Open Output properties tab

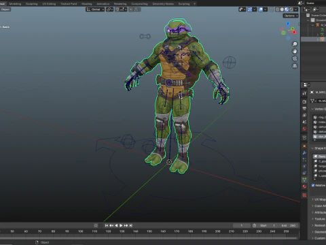(x=304, y=108)
